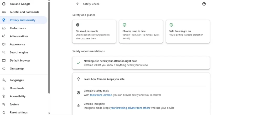Click the info icon on No saved passwords card

[x=77, y=25]
